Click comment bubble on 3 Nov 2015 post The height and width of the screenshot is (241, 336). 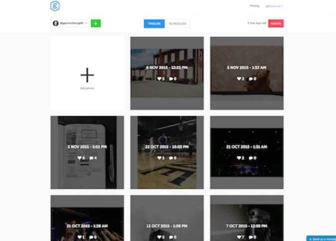pos(91,158)
